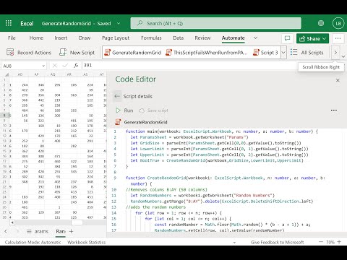Click the insert function fx icon

(76, 65)
